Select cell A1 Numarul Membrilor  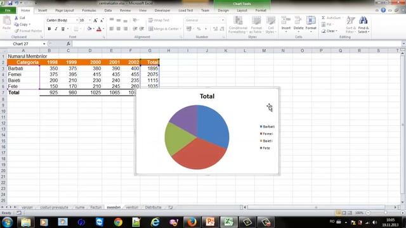pos(23,56)
